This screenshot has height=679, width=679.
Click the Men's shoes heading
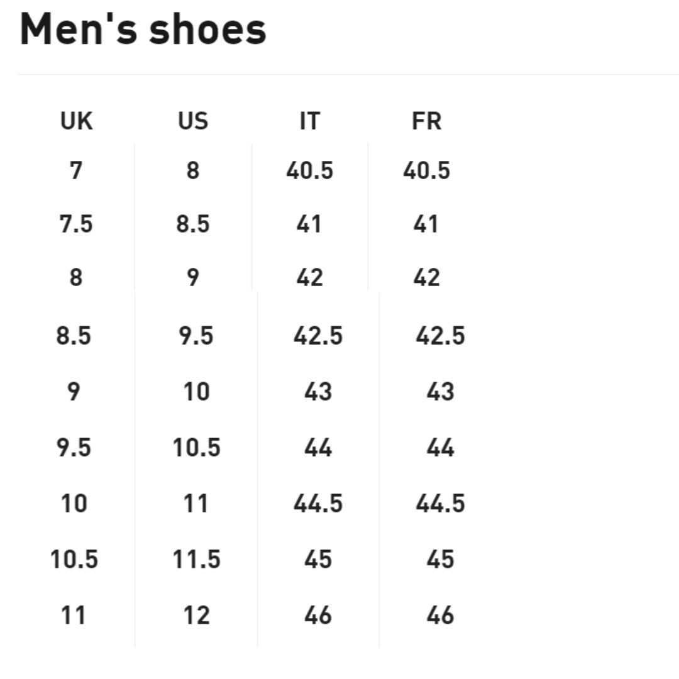click(143, 29)
